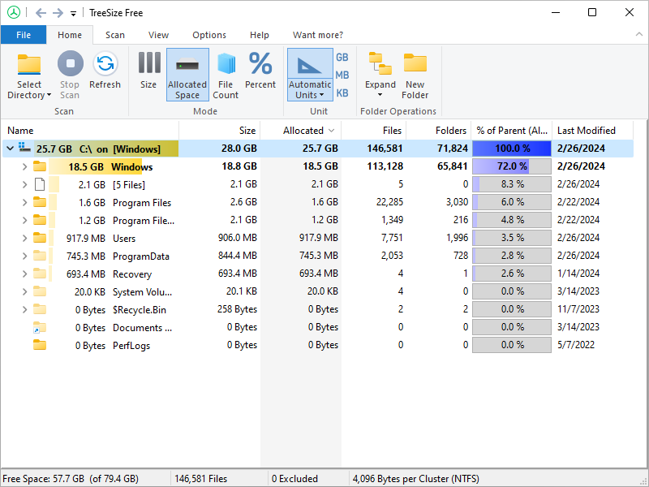Switch to Size mode
Image resolution: width=649 pixels, height=487 pixels.
148,65
